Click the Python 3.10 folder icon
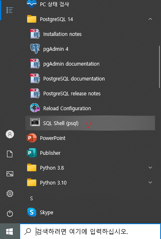 32,182
